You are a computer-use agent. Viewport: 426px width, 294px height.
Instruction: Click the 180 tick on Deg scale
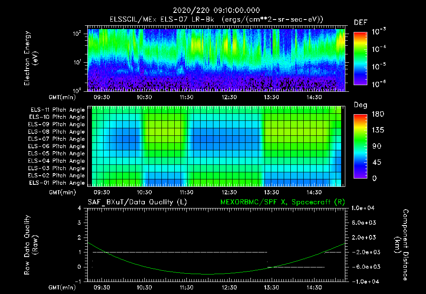pos(378,114)
